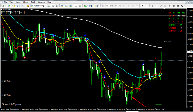Open the Tools menu
The image size is (193, 112).
(x=33, y=2)
